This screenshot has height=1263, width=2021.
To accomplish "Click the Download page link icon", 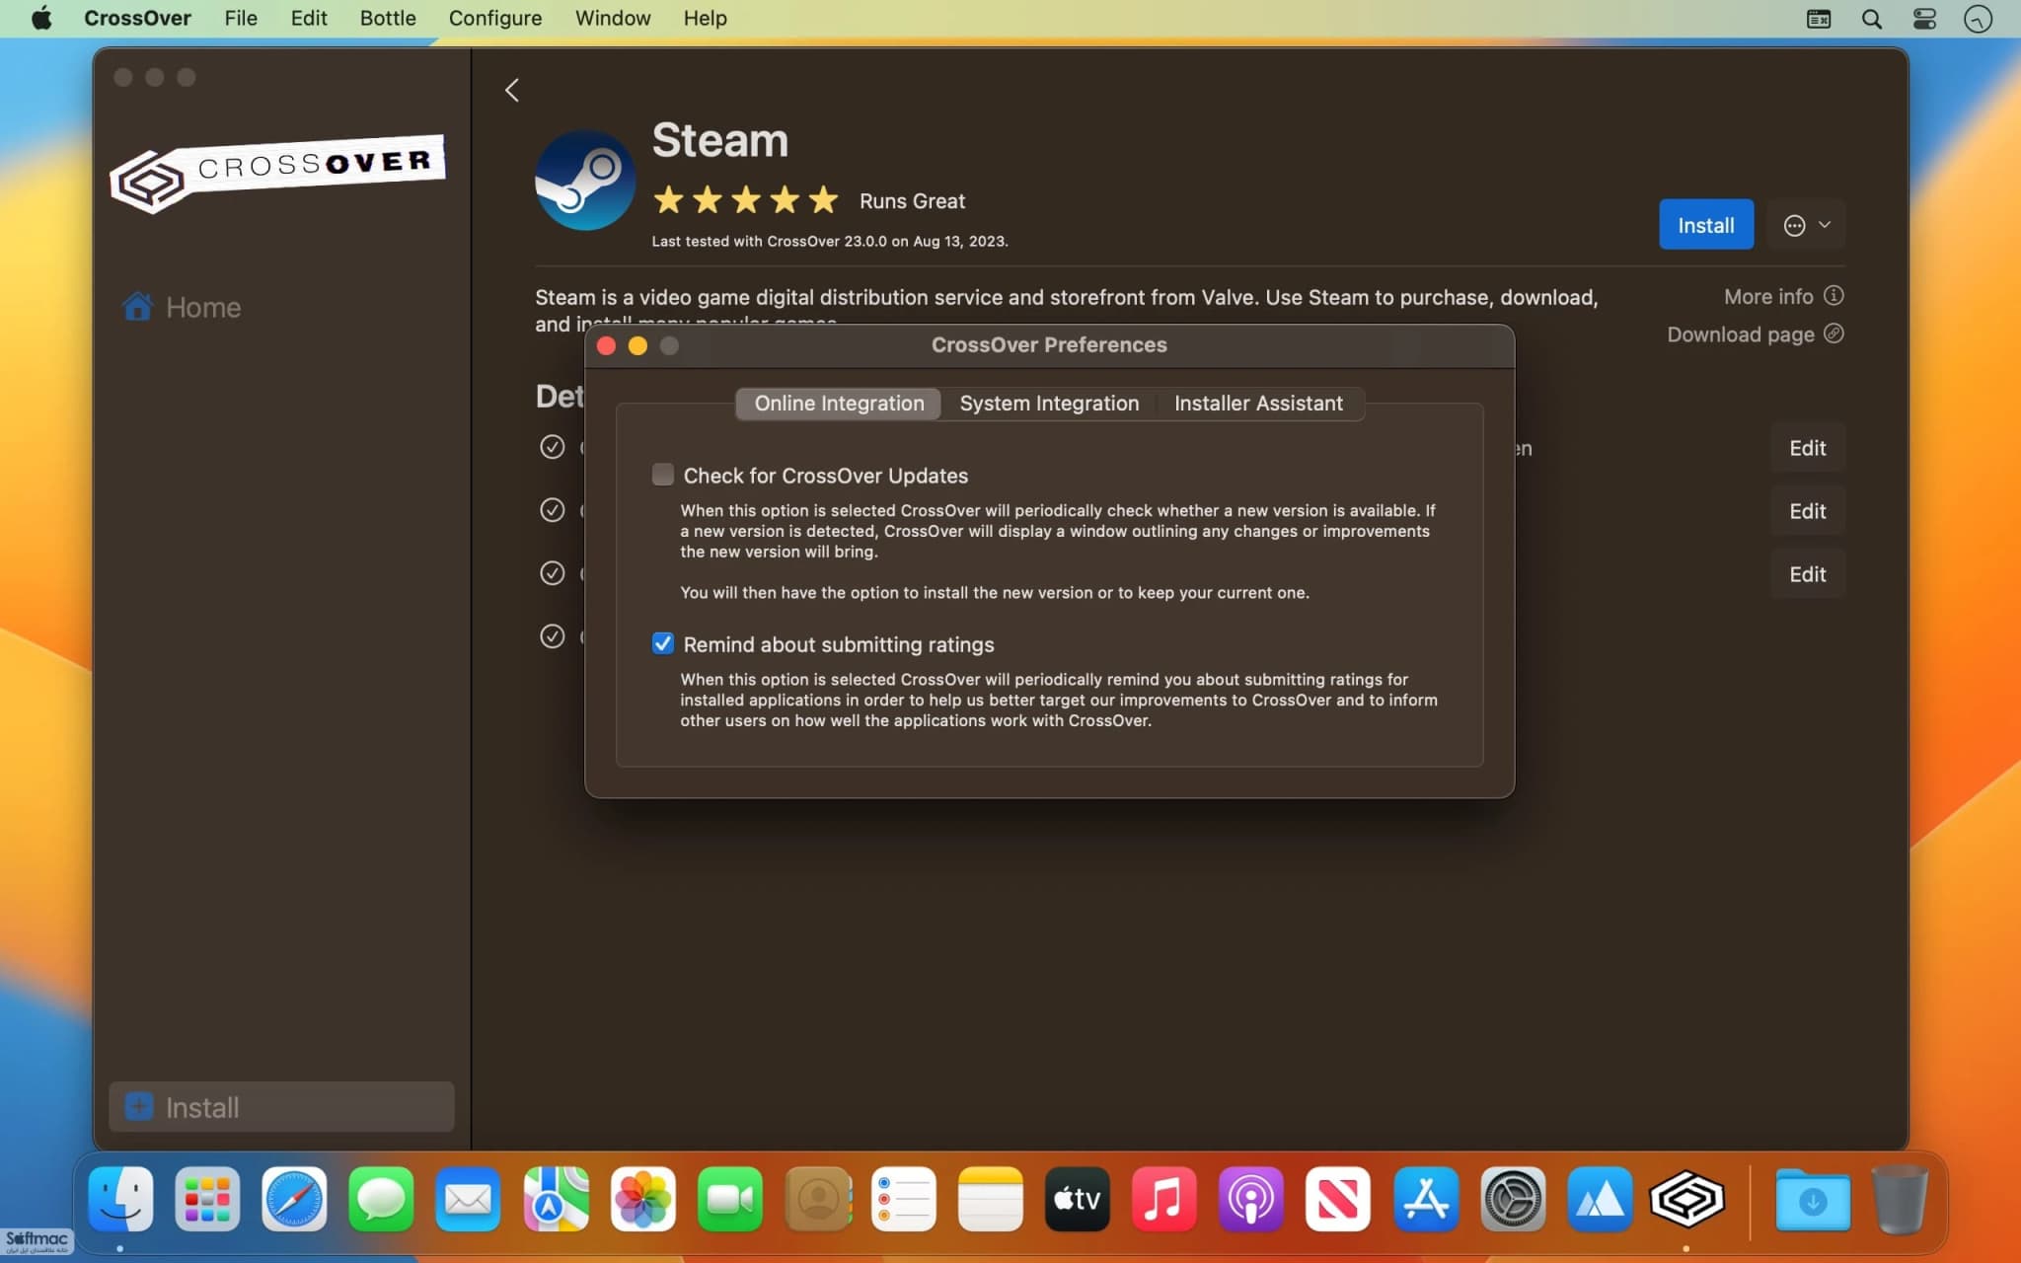I will [1834, 334].
